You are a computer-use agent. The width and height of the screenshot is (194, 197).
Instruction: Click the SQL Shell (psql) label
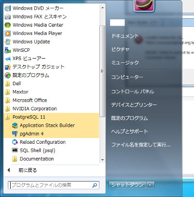[37, 151]
